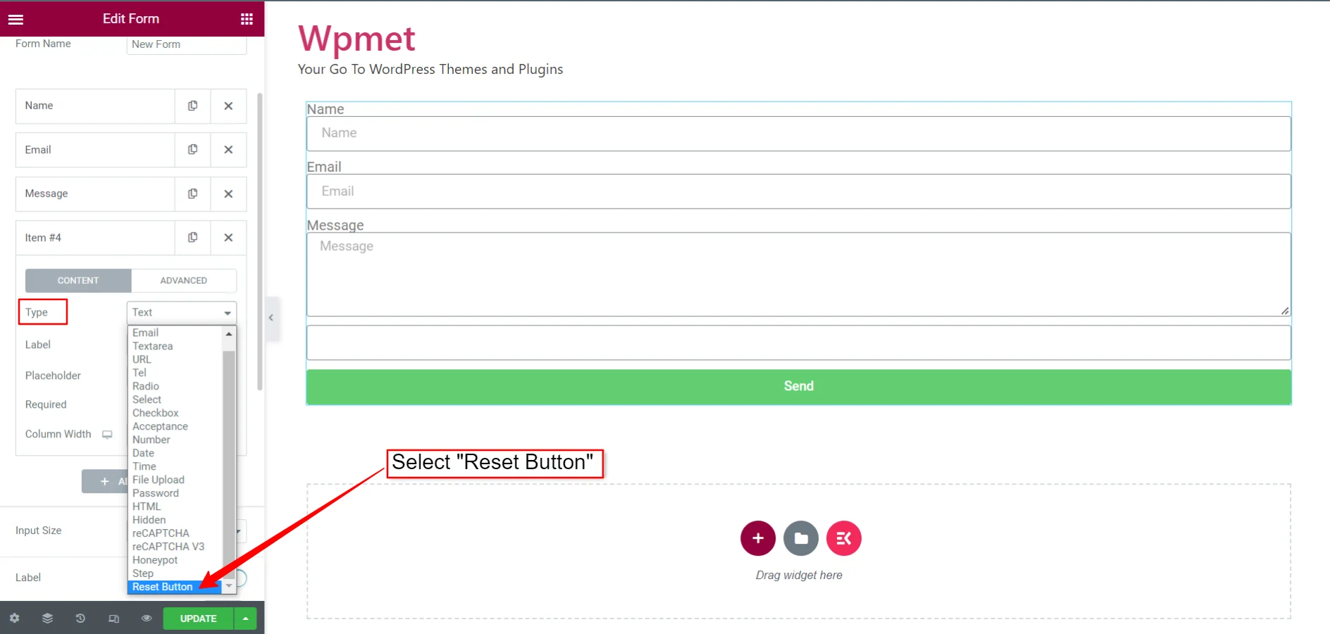This screenshot has height=634, width=1330.
Task: Open the revision History icon
Action: (80, 619)
